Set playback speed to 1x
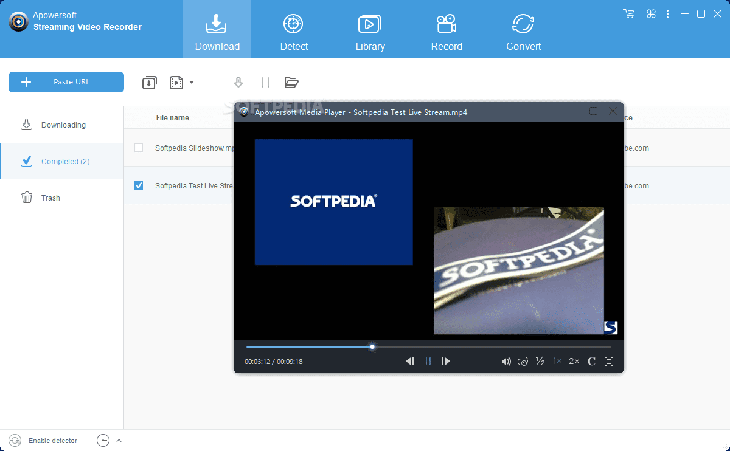The image size is (730, 451). [557, 361]
